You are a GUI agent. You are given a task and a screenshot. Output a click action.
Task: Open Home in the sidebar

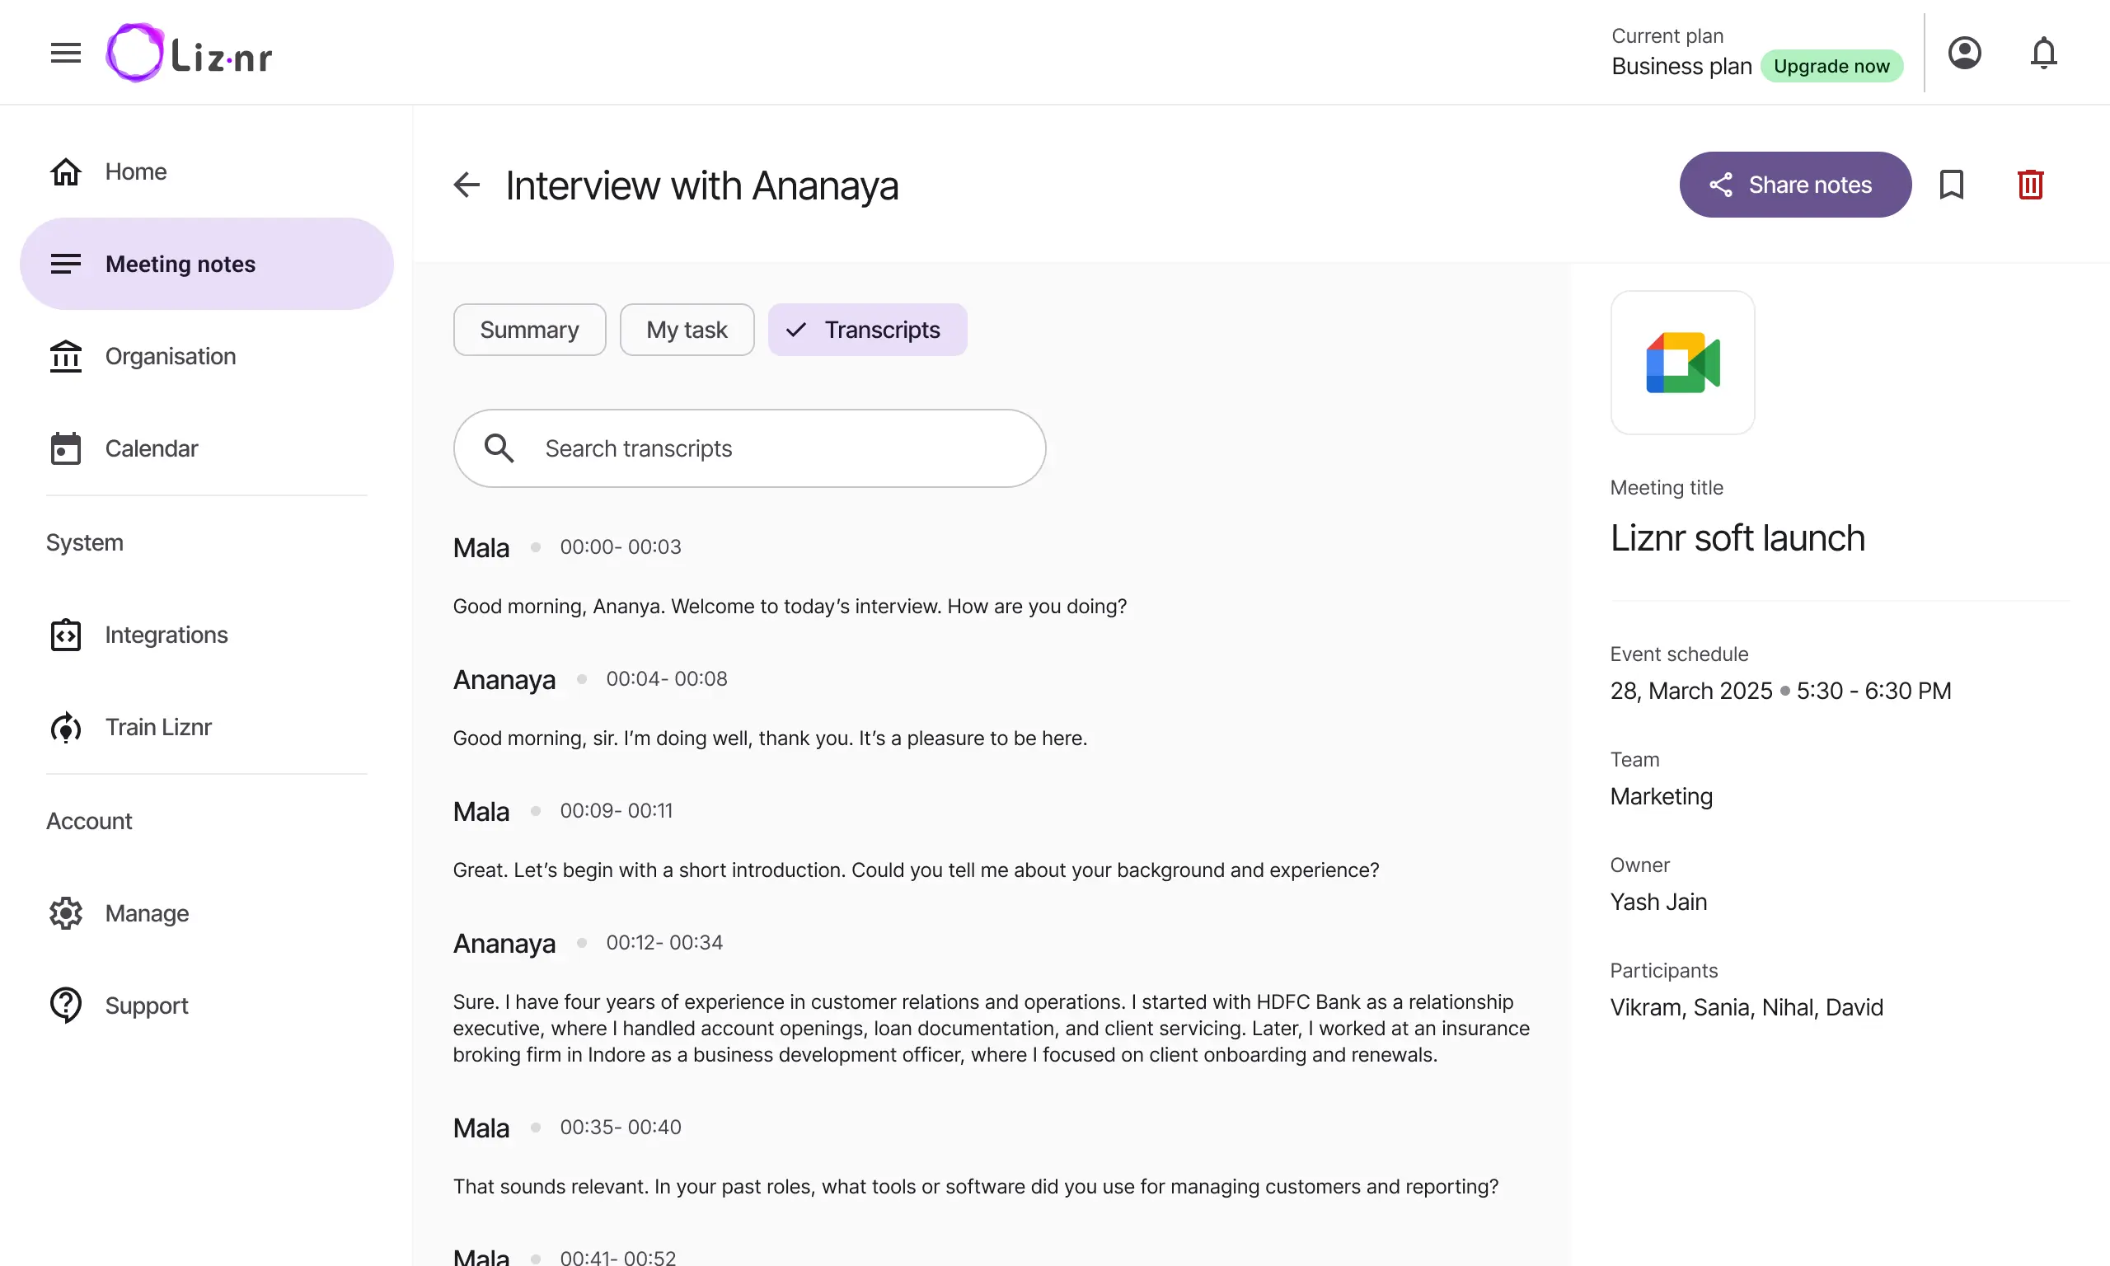coord(206,172)
